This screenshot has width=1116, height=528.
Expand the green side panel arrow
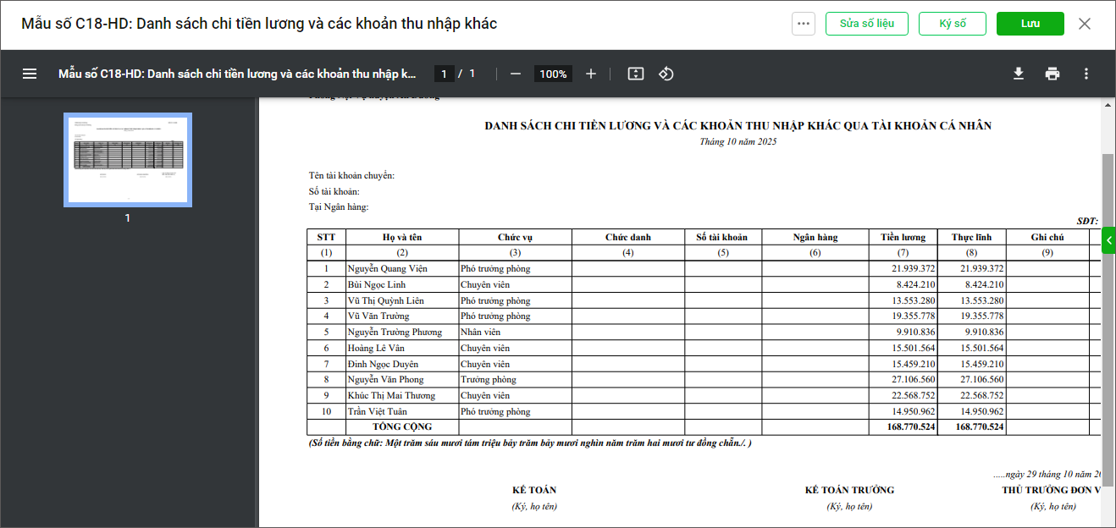click(1108, 241)
